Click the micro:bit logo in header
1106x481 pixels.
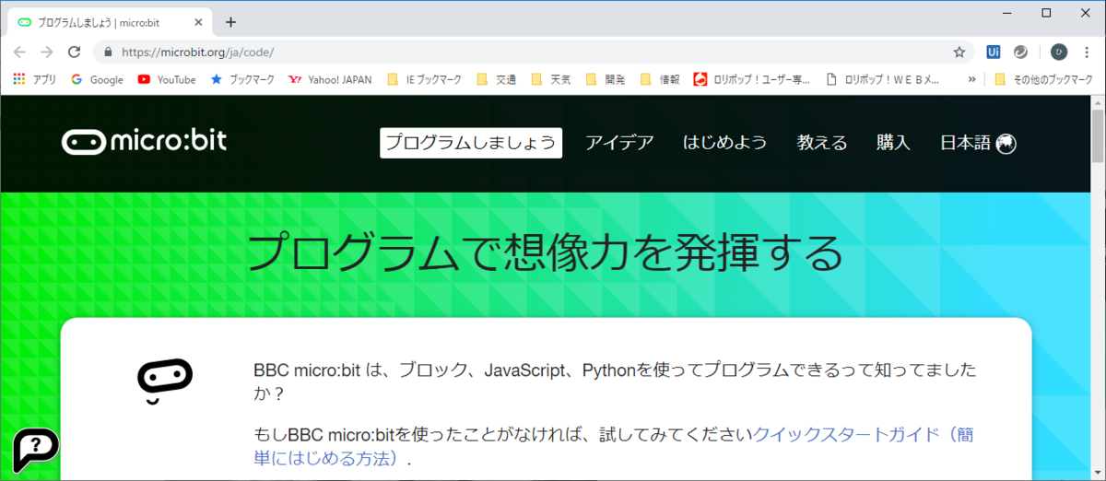(144, 142)
